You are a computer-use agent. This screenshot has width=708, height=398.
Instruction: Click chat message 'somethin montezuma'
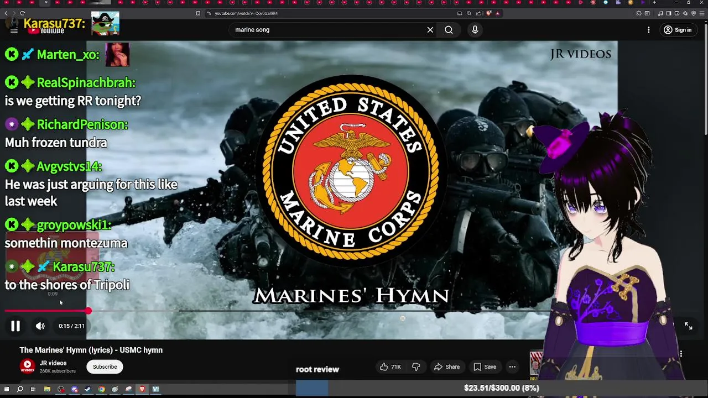click(x=66, y=243)
